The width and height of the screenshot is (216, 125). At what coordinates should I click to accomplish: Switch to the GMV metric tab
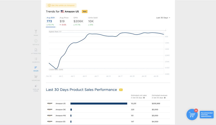pos(78,21)
